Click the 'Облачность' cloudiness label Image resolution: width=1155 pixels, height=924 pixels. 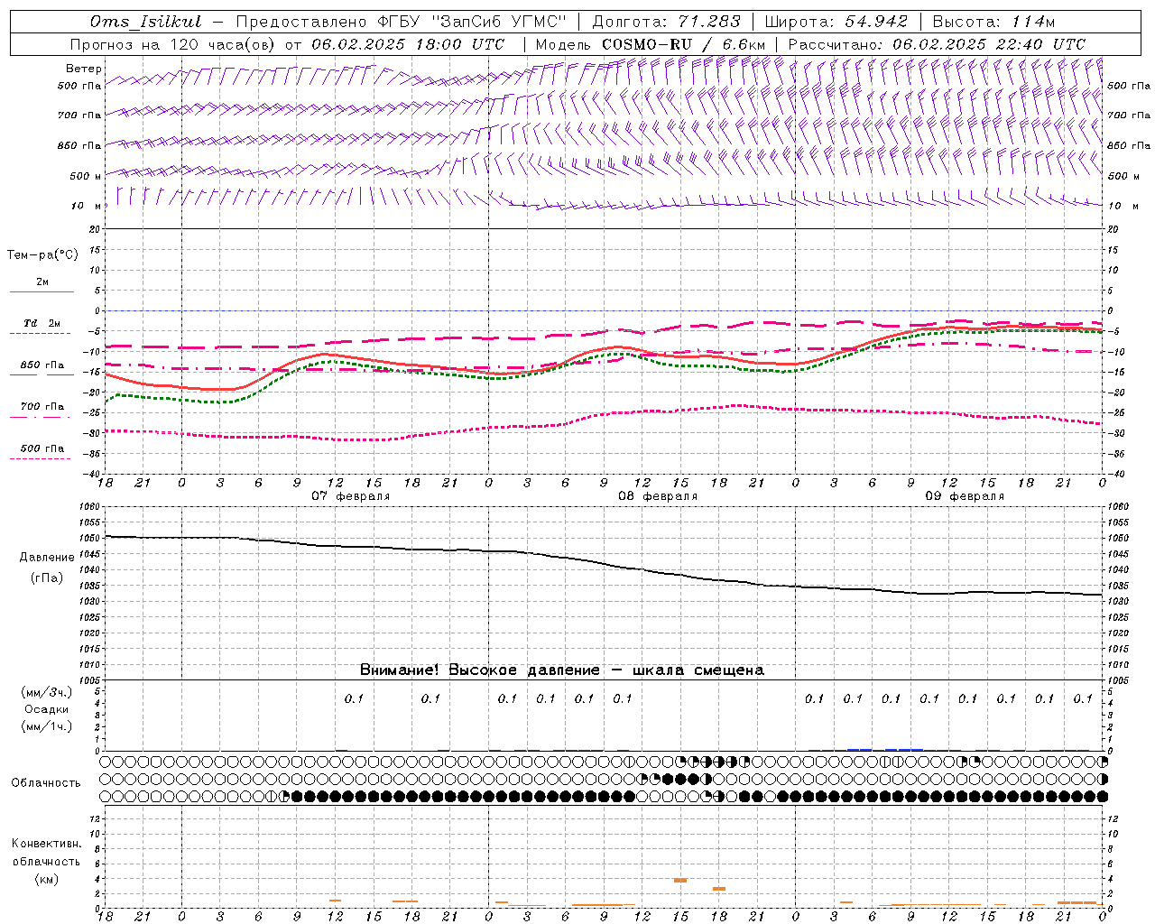click(x=46, y=783)
